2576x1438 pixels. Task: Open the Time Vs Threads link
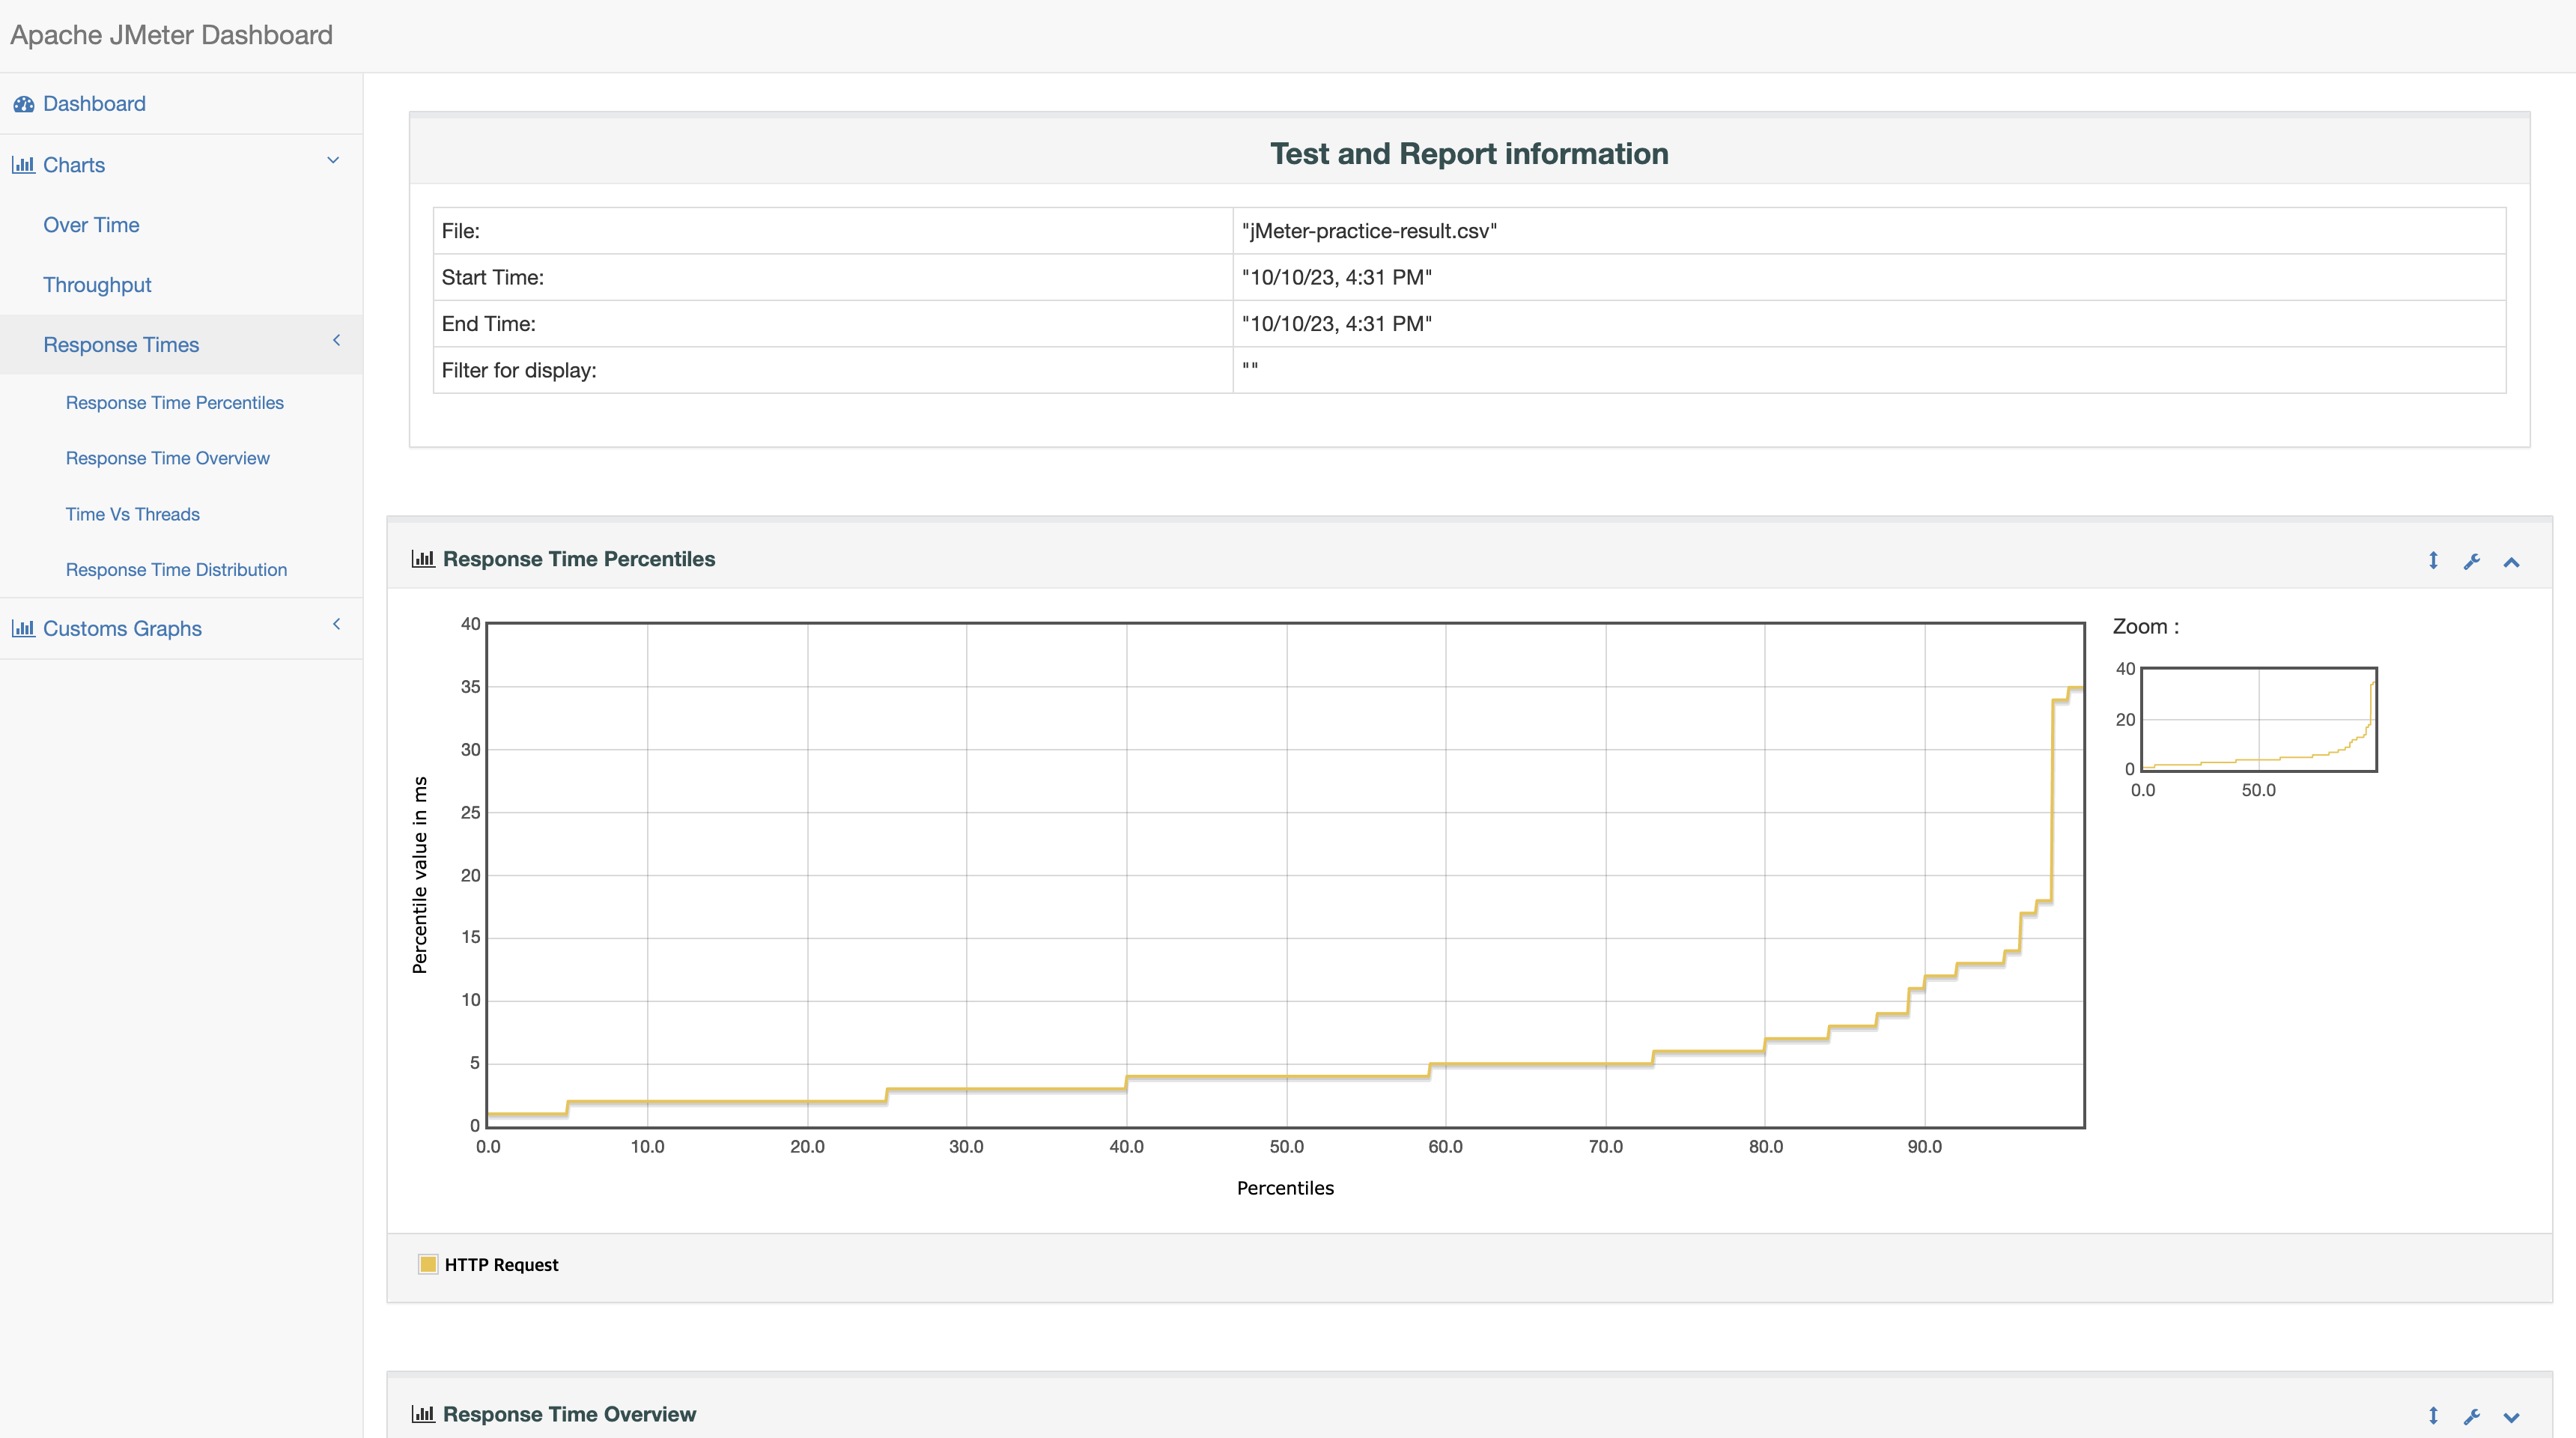[133, 514]
